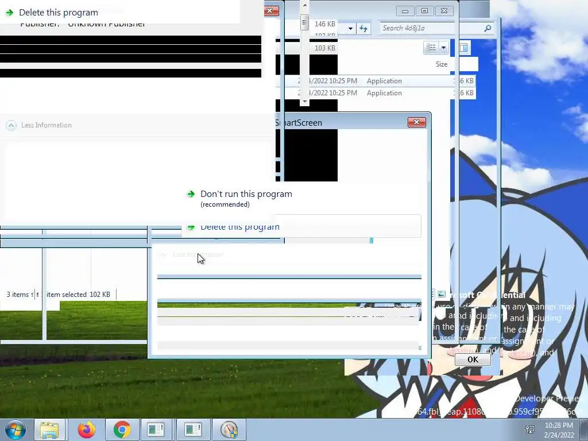Minimize the Explorer window
This screenshot has height=441, width=588.
click(405, 11)
